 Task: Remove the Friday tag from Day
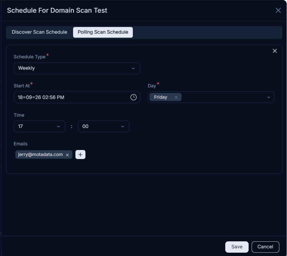(x=176, y=97)
